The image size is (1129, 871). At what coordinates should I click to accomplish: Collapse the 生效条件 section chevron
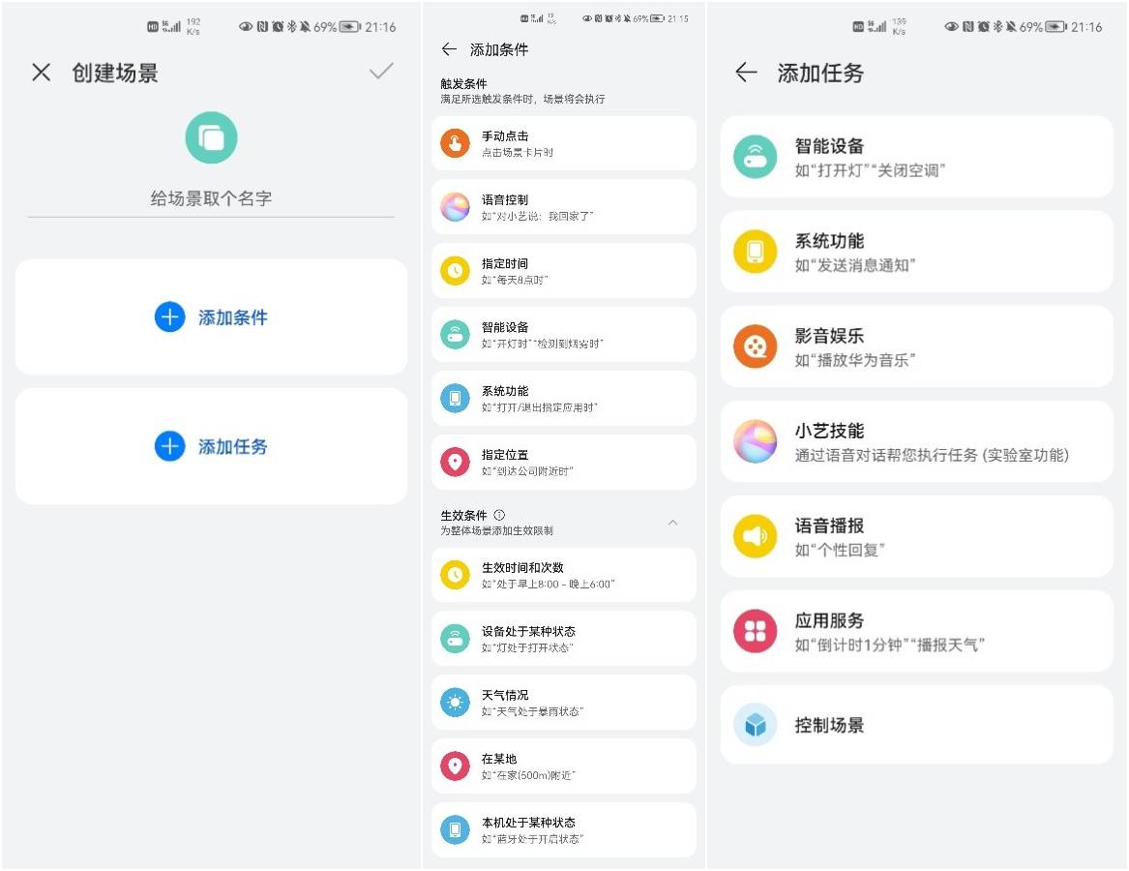(673, 523)
